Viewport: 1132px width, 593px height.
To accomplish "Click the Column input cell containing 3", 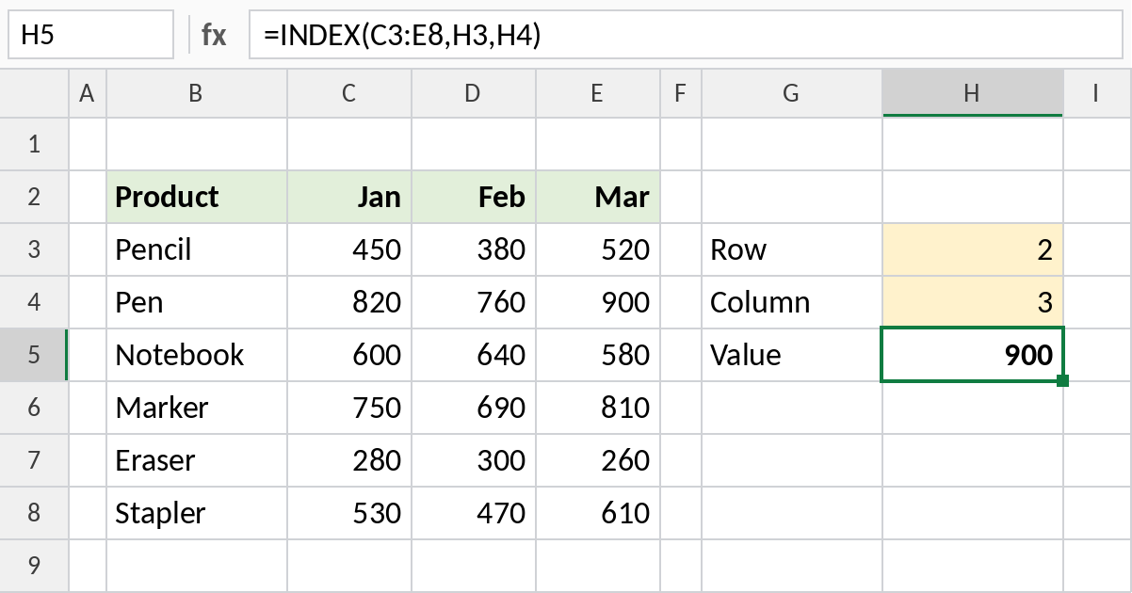I will pos(973,302).
